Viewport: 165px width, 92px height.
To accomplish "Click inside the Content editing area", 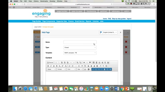I will click(82, 78).
